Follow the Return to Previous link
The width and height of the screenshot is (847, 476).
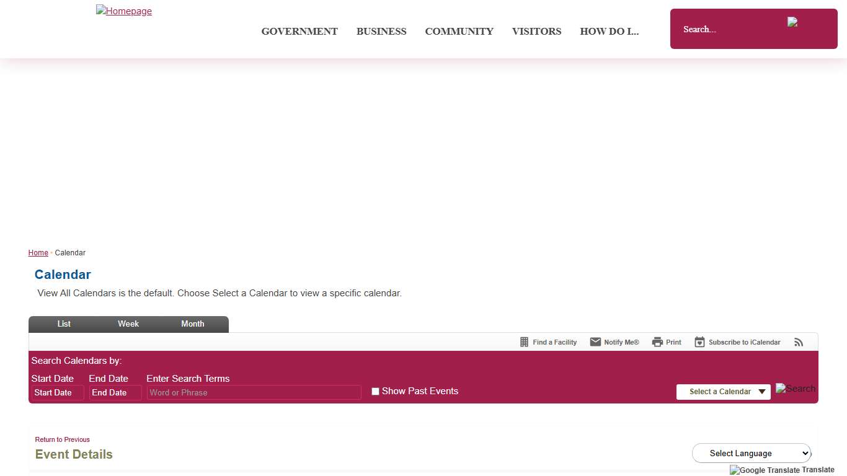62,439
